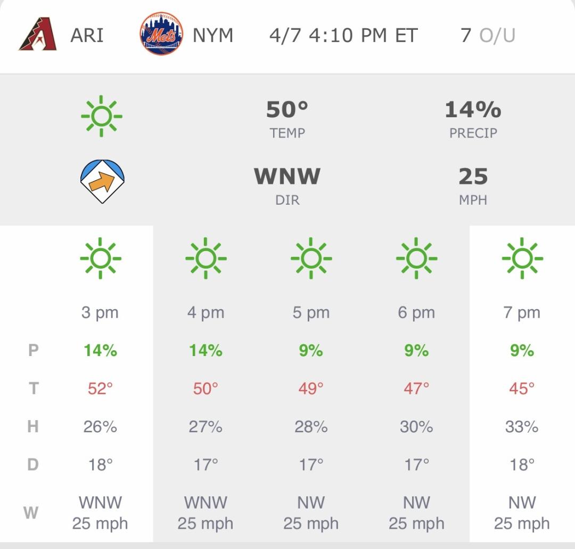
Task: Click the 4/7 4:10 PM ET game time
Action: pyautogui.click(x=343, y=36)
